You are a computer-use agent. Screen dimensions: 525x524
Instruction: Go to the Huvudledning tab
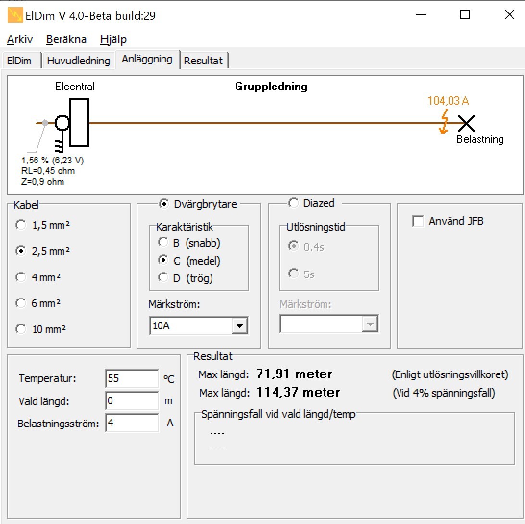click(x=78, y=61)
